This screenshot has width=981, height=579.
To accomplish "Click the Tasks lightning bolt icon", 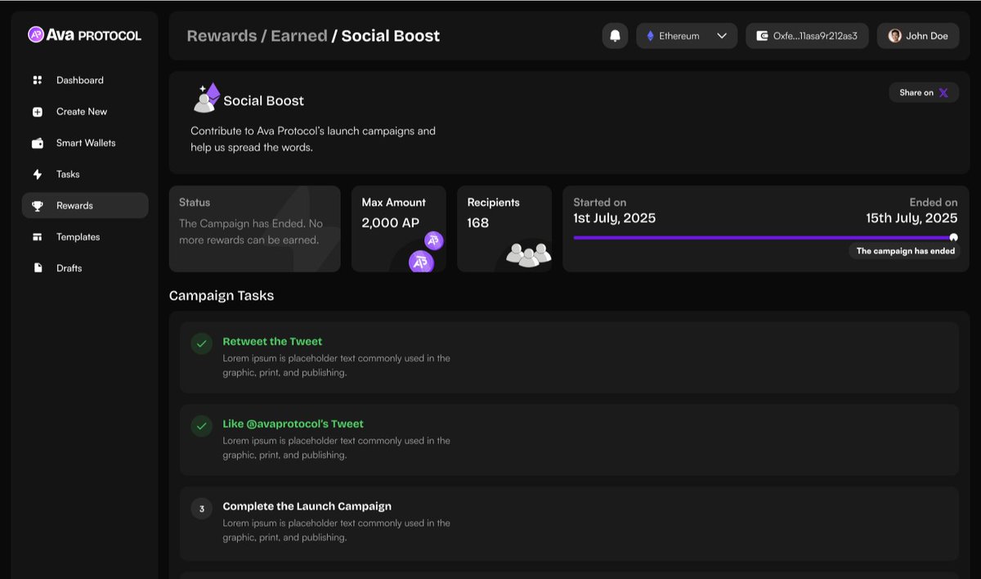I will (x=37, y=173).
